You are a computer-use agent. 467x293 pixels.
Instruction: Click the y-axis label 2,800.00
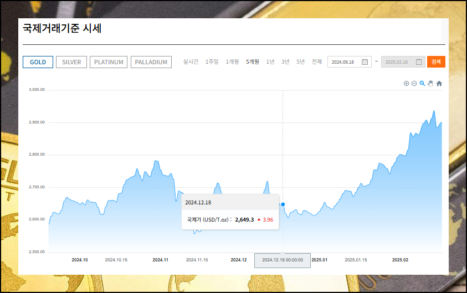point(37,155)
